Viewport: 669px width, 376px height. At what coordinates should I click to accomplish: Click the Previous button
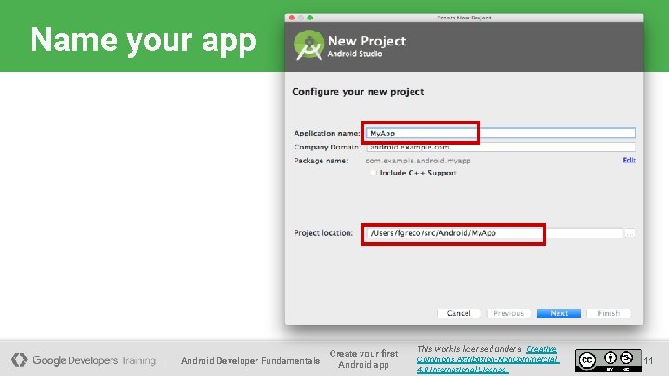pyautogui.click(x=508, y=313)
